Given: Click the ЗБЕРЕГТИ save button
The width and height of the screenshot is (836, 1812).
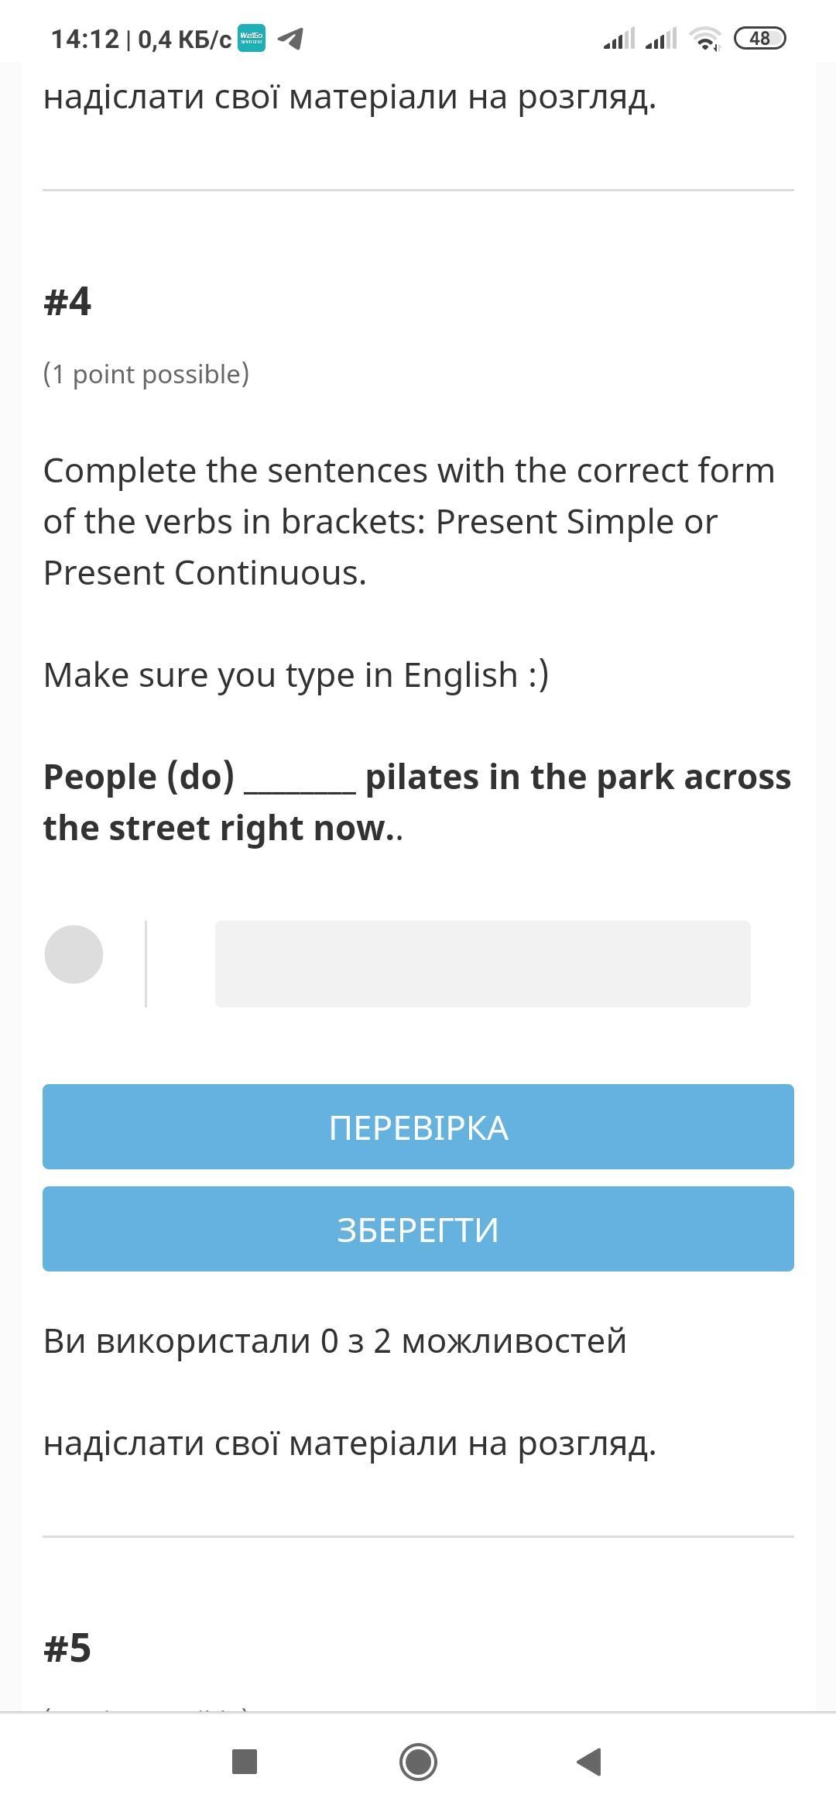Looking at the screenshot, I should (x=418, y=1229).
